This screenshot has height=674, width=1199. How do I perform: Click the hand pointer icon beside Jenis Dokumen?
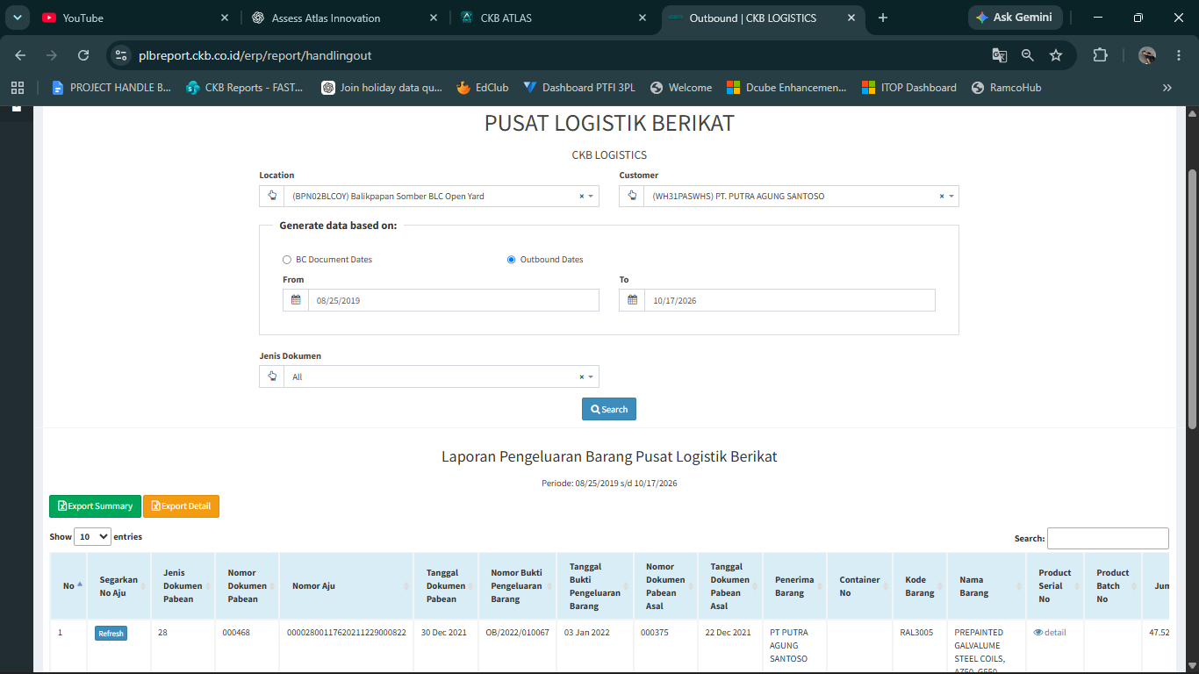[x=272, y=376]
